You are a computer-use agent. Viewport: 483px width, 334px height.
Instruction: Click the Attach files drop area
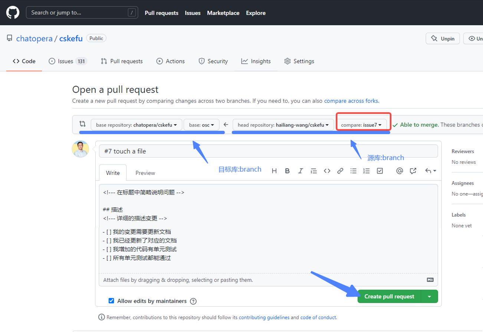[x=268, y=280]
